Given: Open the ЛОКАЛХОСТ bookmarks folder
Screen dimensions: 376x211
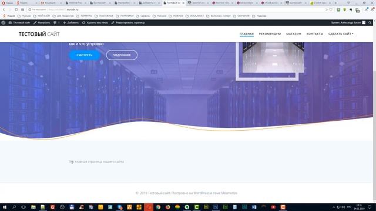Looking at the screenshot, I should coord(194,16).
